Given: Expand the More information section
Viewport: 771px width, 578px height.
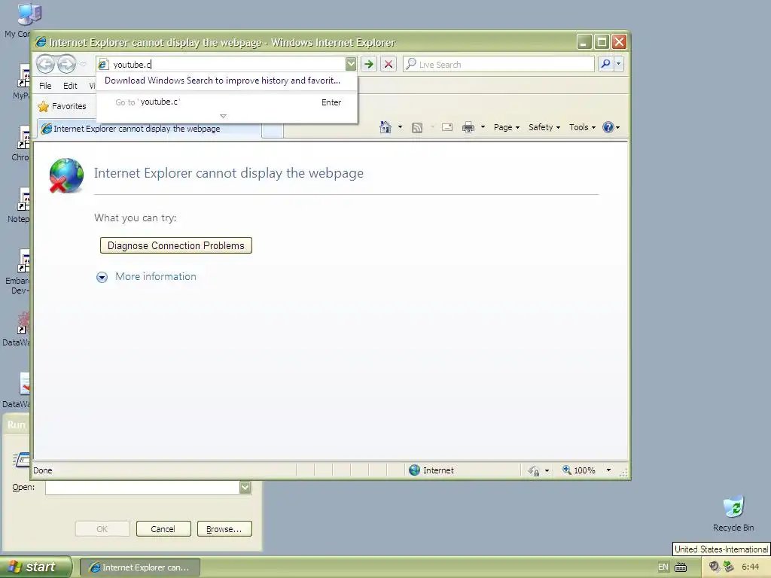Looking at the screenshot, I should (x=146, y=277).
